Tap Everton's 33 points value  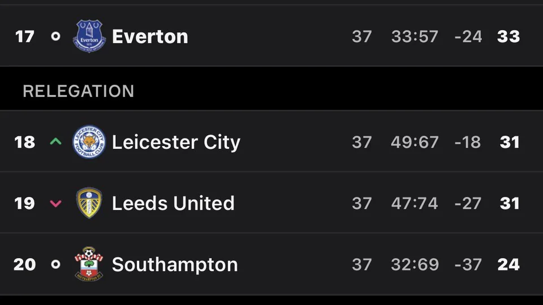tap(508, 36)
